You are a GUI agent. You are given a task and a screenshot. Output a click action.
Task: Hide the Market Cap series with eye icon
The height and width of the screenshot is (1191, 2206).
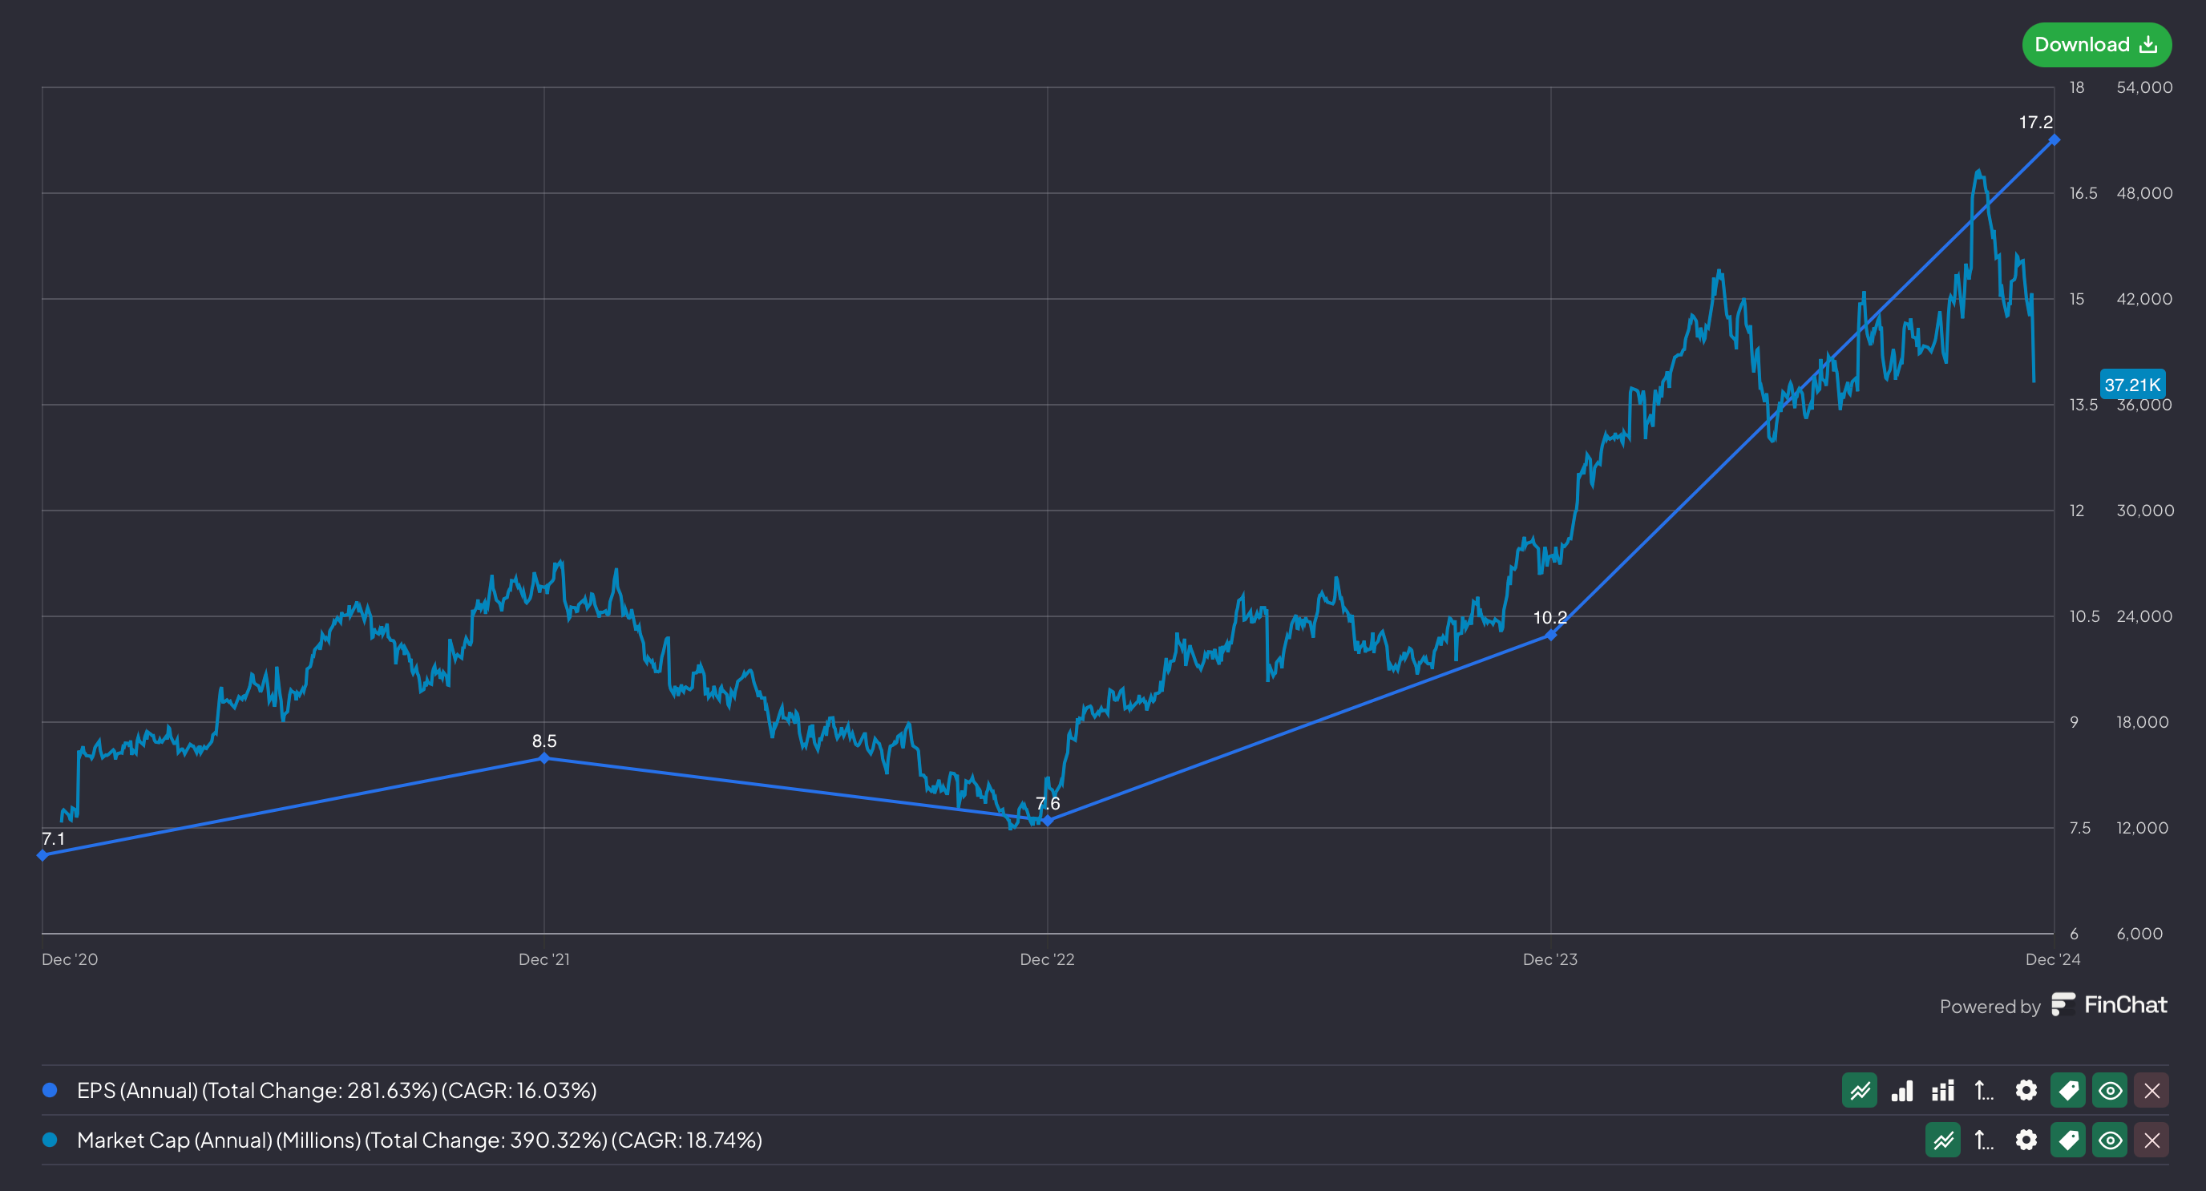click(x=2109, y=1140)
